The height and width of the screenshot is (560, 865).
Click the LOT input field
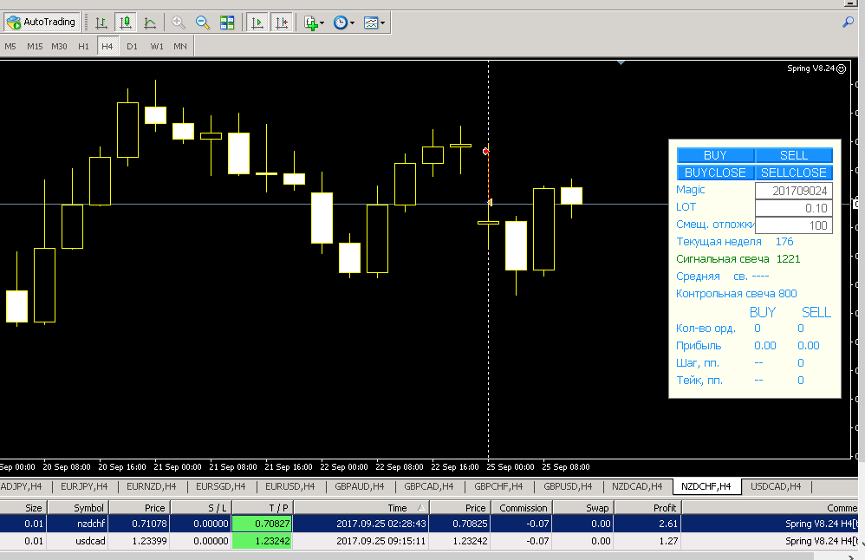(x=794, y=208)
